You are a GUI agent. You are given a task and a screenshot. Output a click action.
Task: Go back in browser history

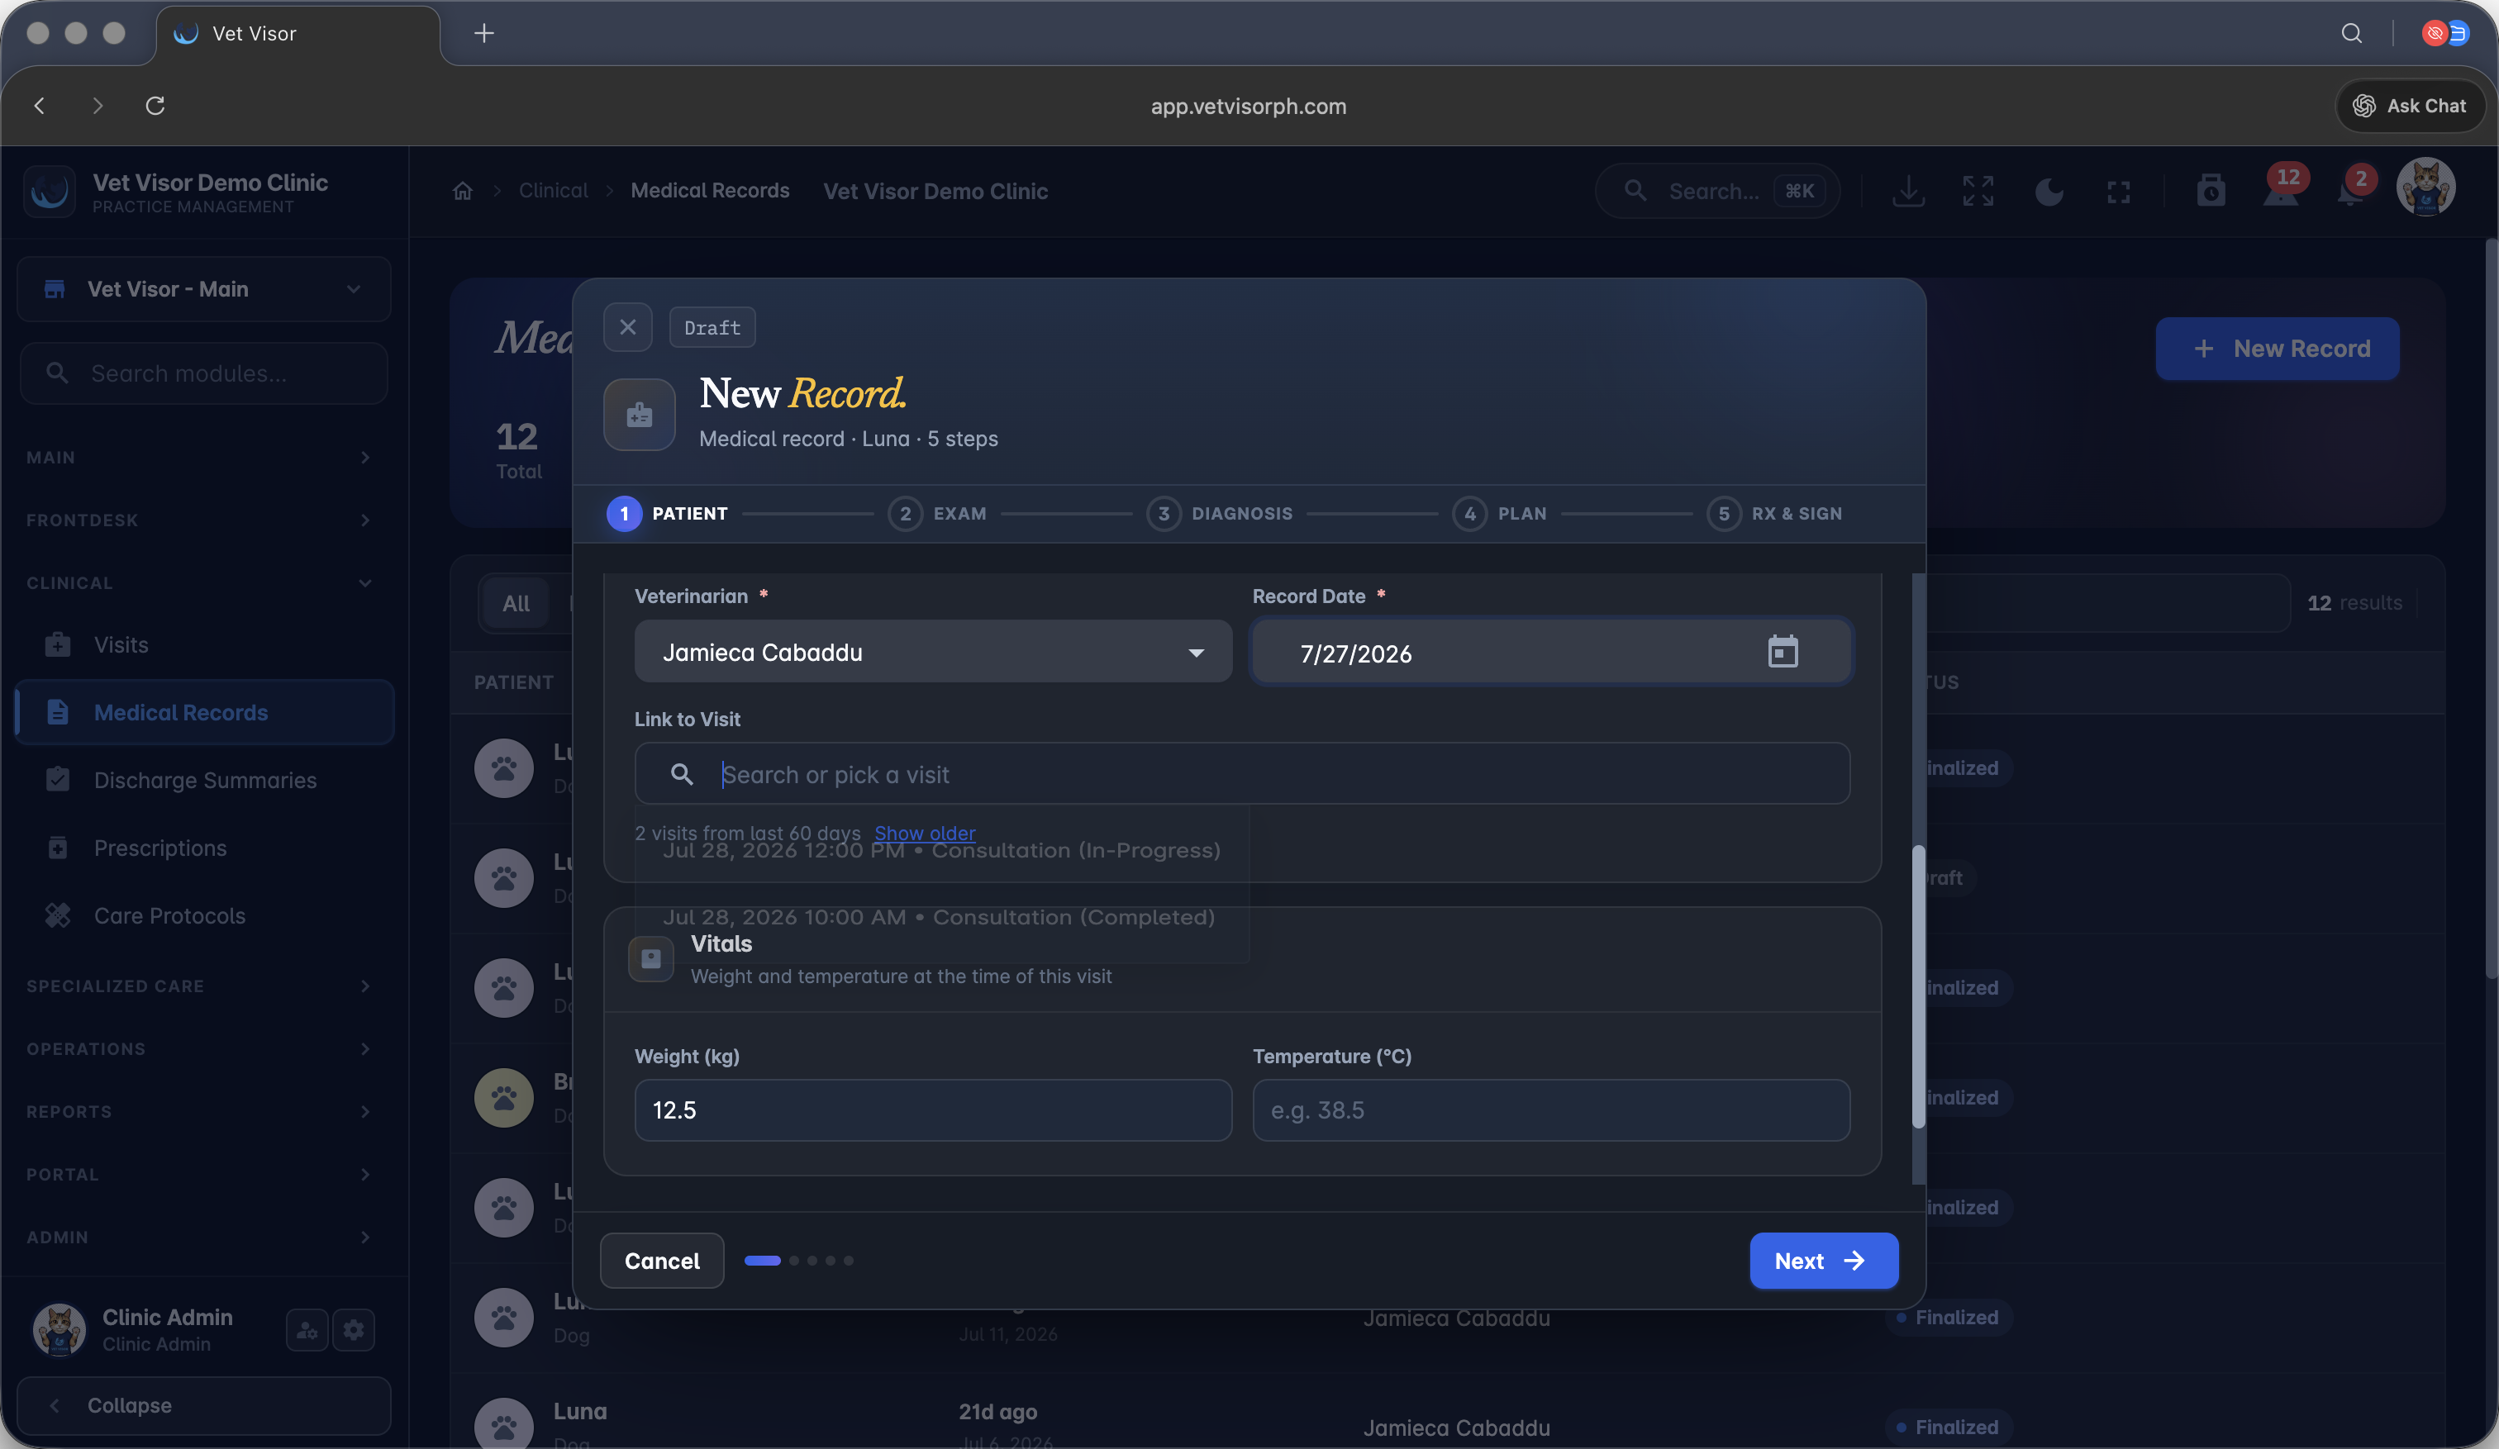(40, 106)
